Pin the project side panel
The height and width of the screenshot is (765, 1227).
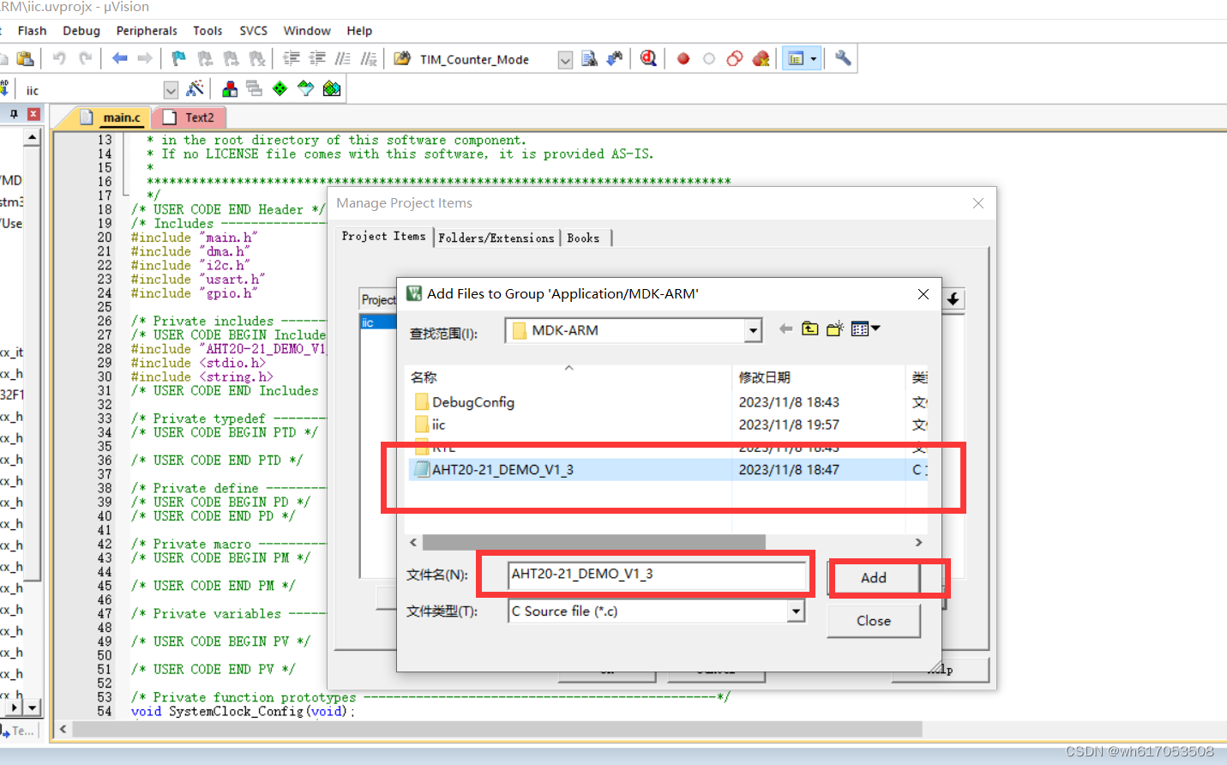(14, 114)
